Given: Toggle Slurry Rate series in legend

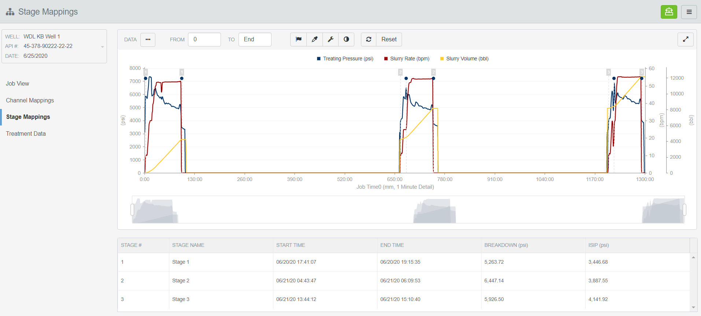Looking at the screenshot, I should pyautogui.click(x=406, y=59).
